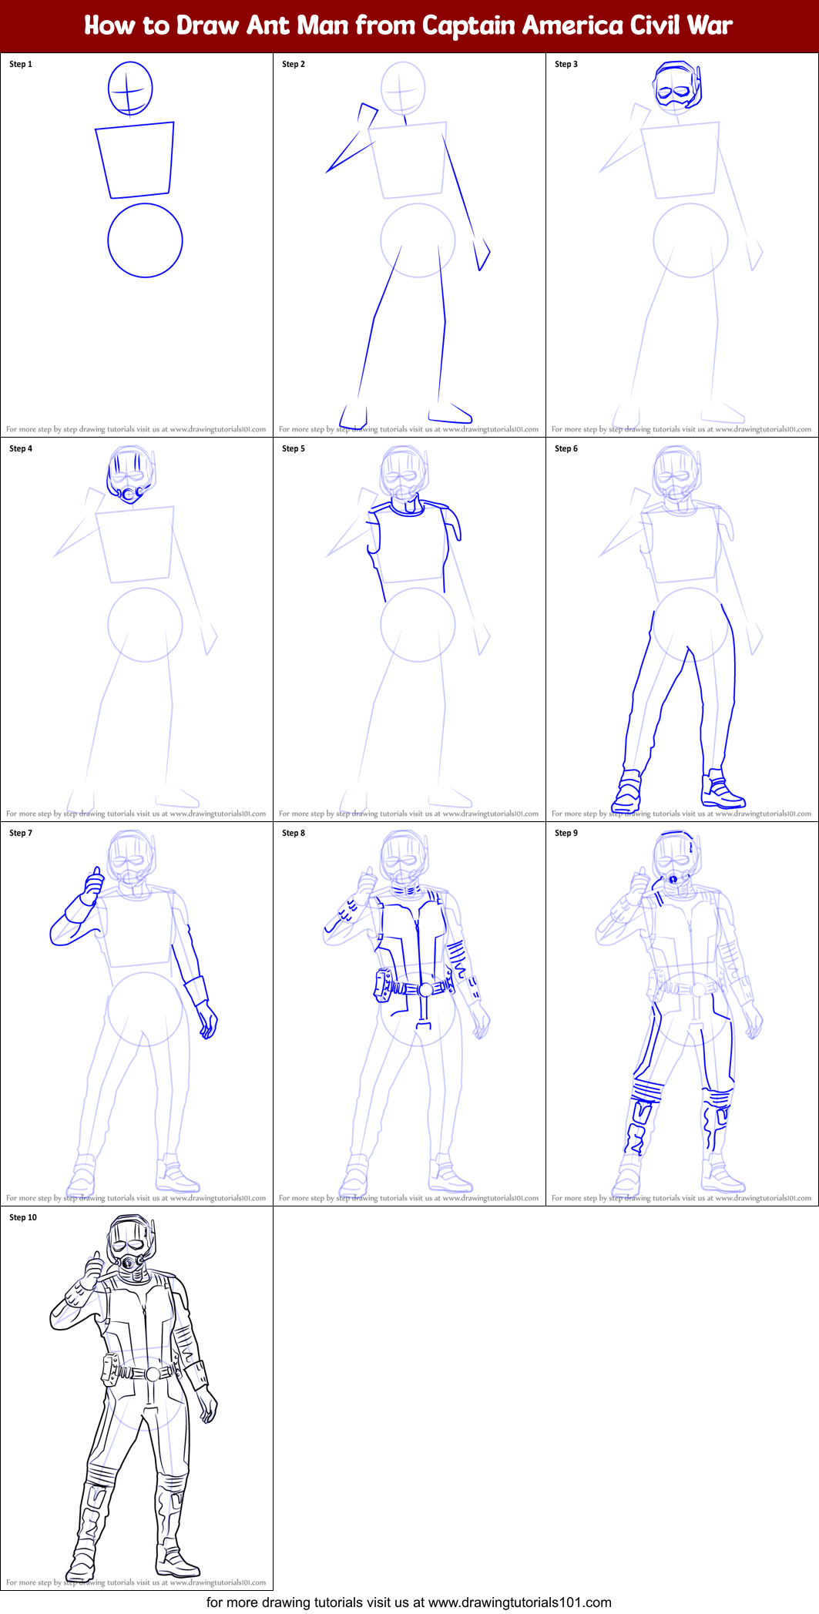Viewport: 819px width, 1614px height.
Task: Select the Step 8 suit and belt panel
Action: (409, 1014)
